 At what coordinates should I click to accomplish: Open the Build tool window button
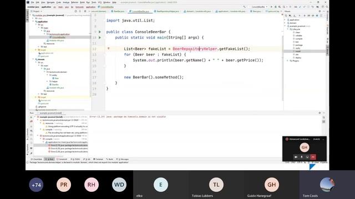tap(110, 159)
